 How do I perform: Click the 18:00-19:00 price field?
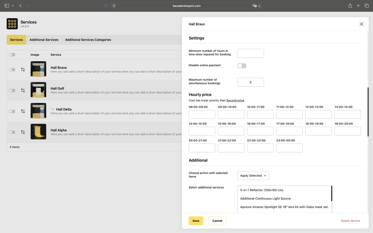(x=318, y=131)
